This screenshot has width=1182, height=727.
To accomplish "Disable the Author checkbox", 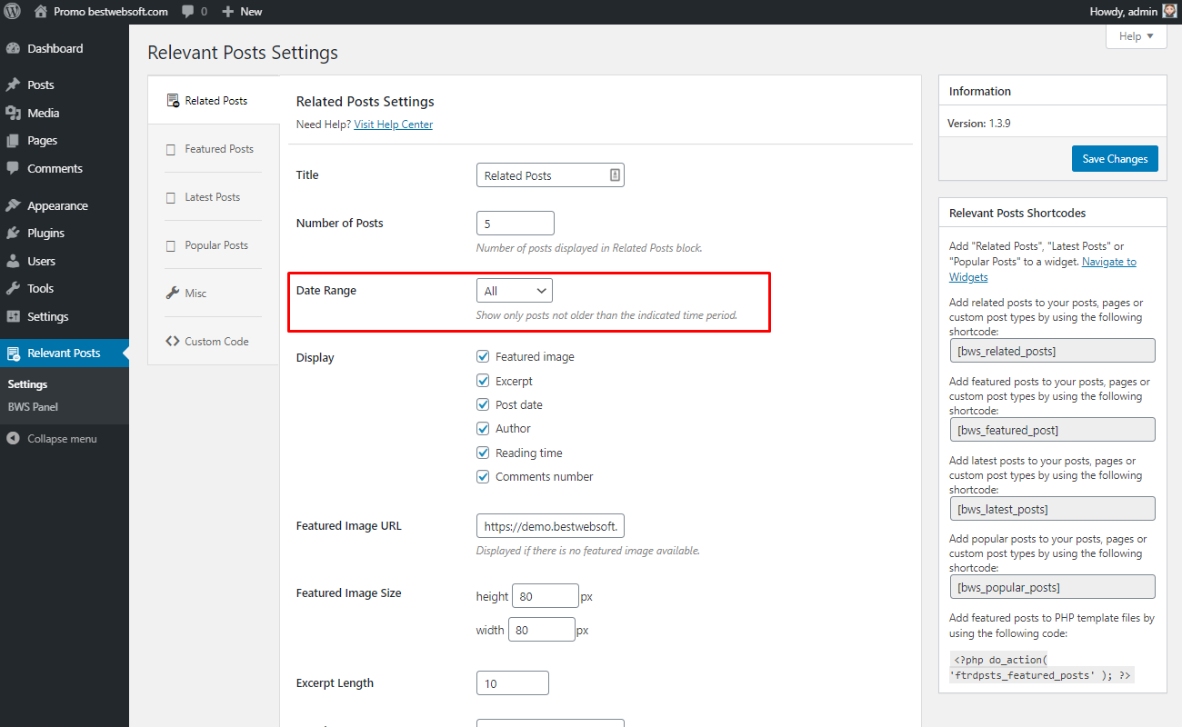I will pos(484,428).
